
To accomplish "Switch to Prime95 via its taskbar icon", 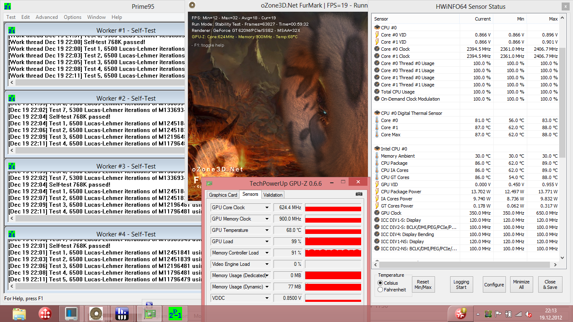I will (175, 314).
